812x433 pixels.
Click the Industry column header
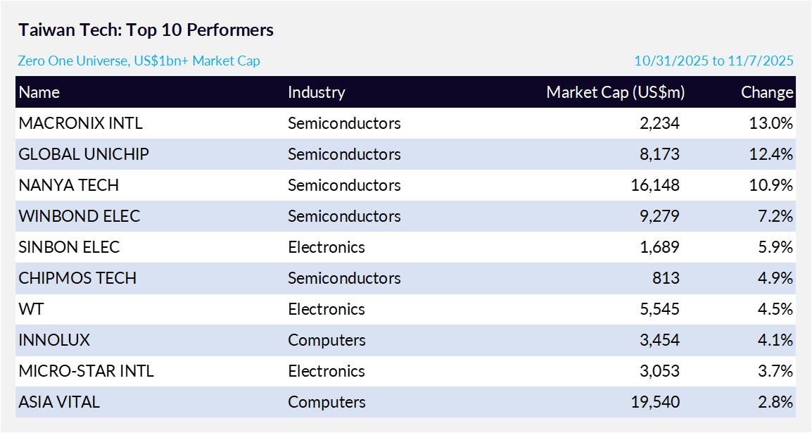click(317, 92)
